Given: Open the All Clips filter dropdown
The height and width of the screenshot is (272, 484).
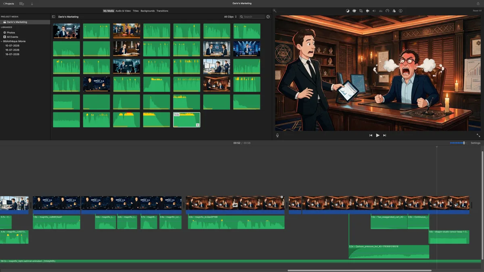Looking at the screenshot, I should (x=230, y=17).
